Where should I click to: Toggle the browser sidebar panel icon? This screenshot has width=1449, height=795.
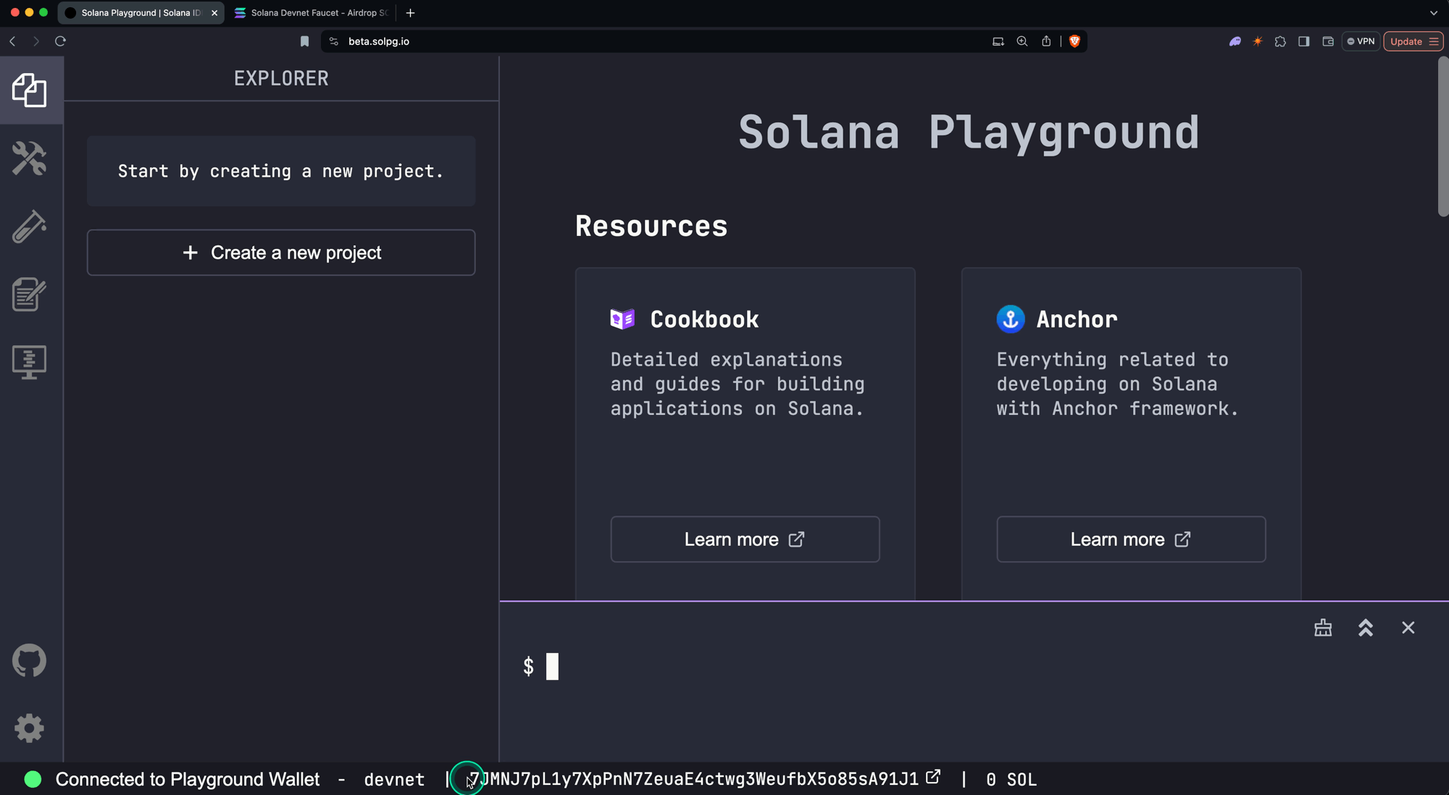[1303, 41]
